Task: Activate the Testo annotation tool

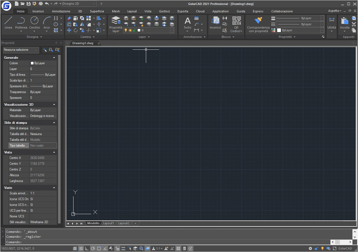Action: pyautogui.click(x=188, y=24)
